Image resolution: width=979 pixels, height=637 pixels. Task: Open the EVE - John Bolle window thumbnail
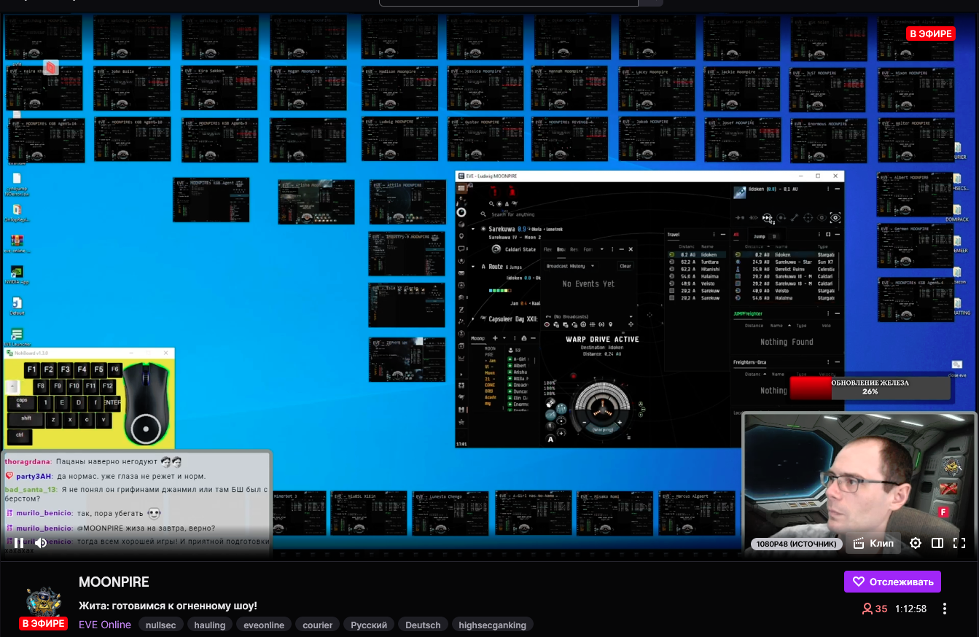click(x=131, y=89)
